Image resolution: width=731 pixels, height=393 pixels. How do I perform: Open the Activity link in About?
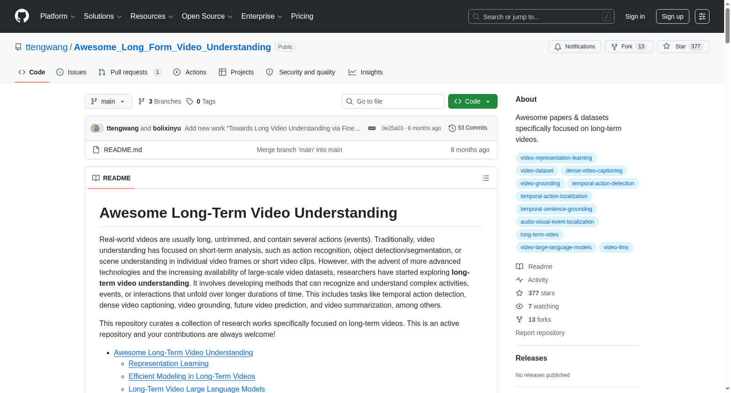coord(532,280)
